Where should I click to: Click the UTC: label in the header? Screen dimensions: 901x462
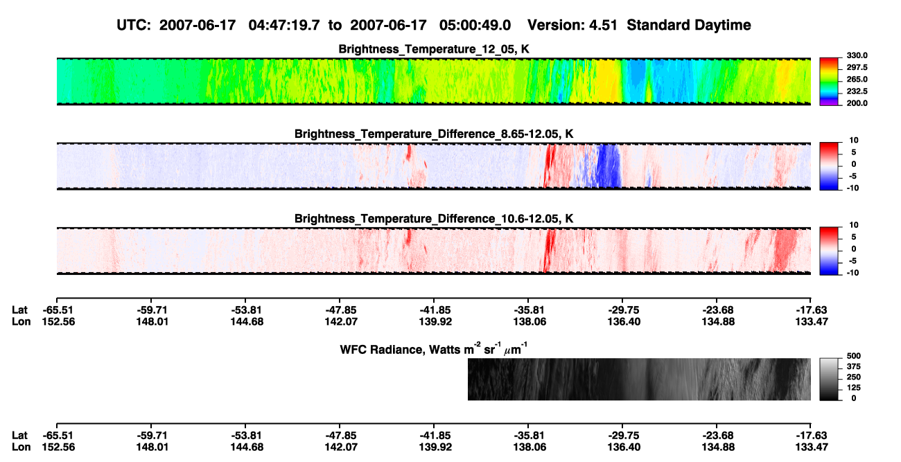(x=134, y=26)
